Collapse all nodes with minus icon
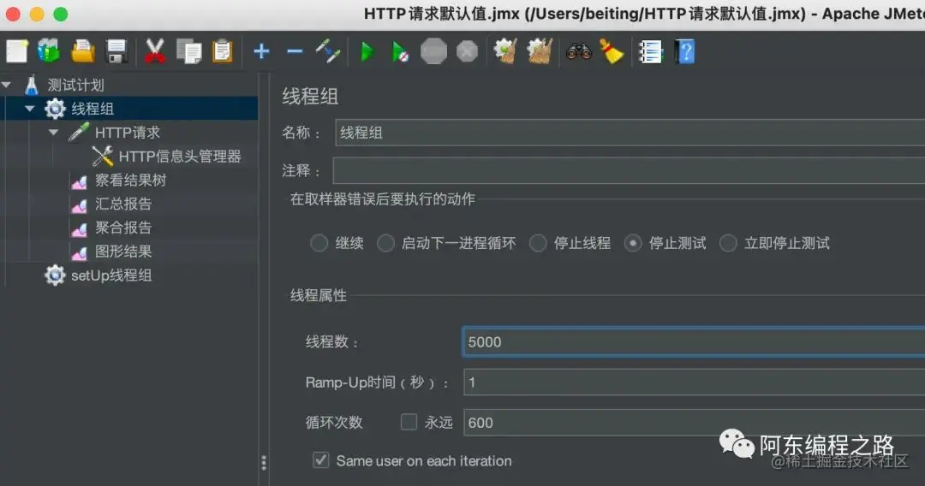 [x=295, y=51]
